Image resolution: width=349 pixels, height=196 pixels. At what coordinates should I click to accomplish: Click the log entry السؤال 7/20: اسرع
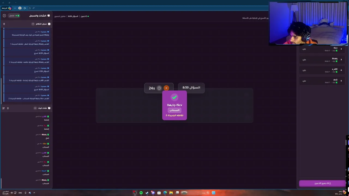[26, 70]
